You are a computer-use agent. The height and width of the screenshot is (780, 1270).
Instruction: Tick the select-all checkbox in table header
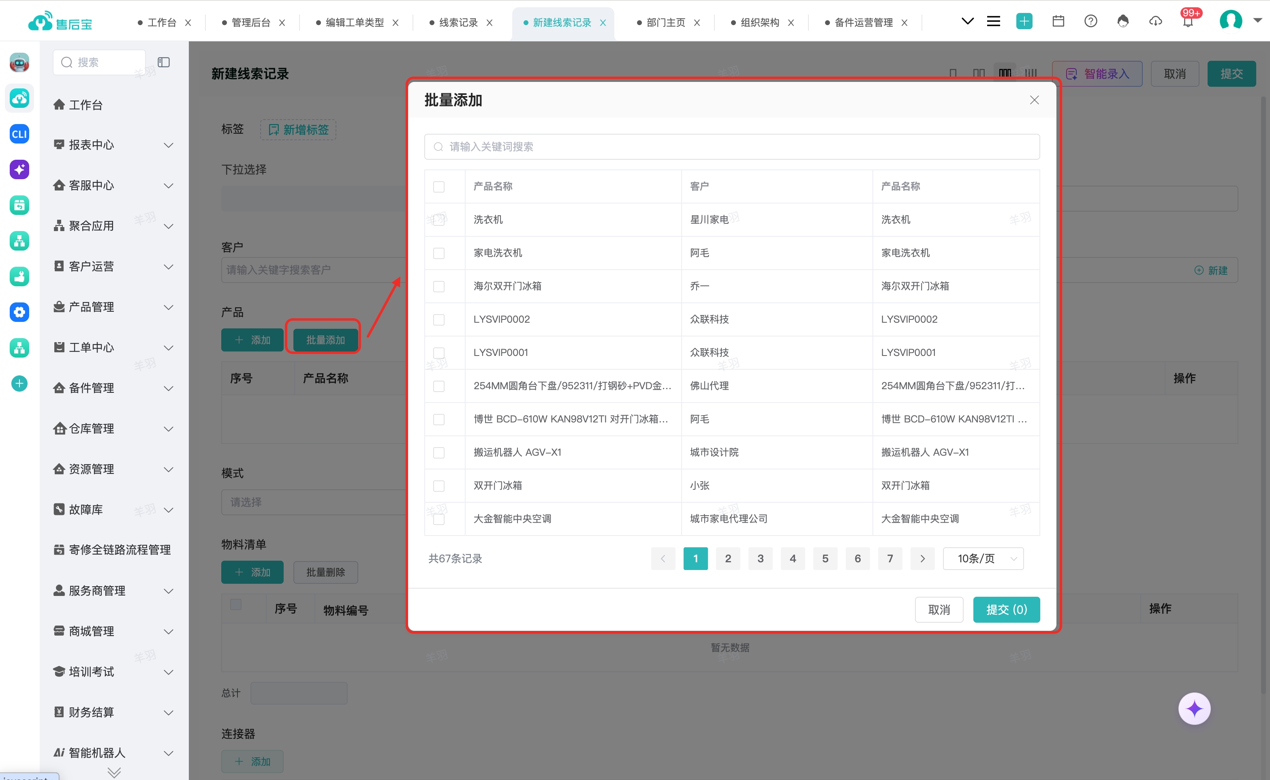439,187
